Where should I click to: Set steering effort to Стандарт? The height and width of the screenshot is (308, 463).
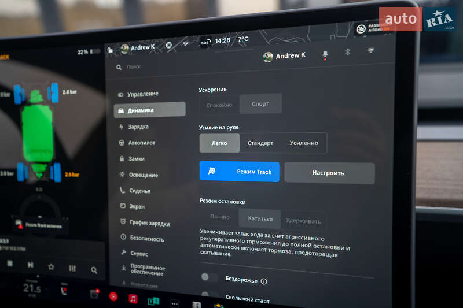pos(260,143)
